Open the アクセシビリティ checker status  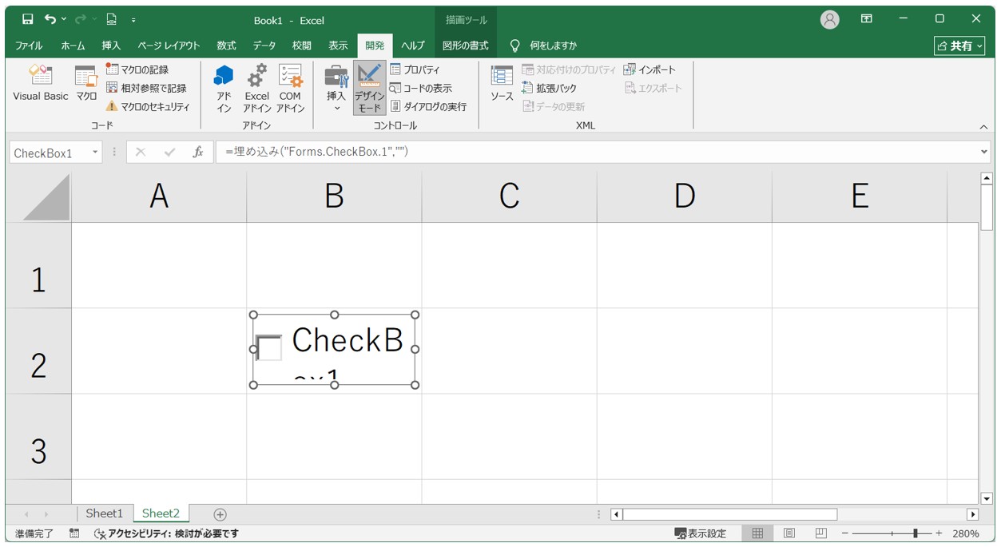pyautogui.click(x=166, y=533)
